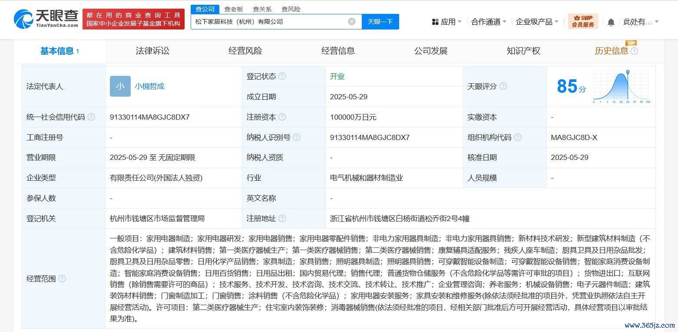This screenshot has width=678, height=332.
Task: Open the Tianyancha logo home link
Action: click(46, 19)
